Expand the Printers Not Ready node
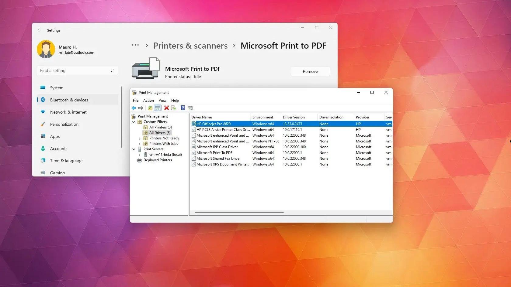 [x=140, y=138]
